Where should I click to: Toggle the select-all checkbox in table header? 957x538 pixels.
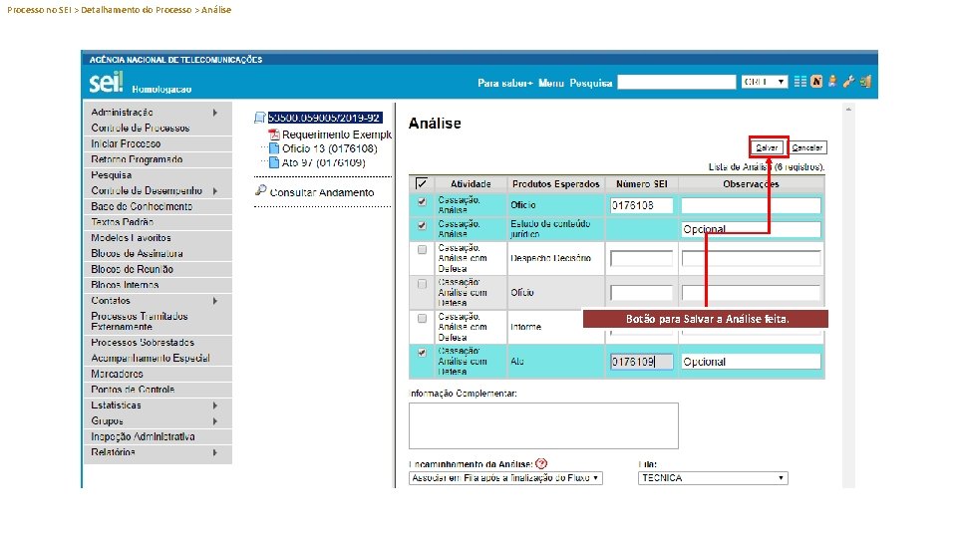pyautogui.click(x=421, y=183)
